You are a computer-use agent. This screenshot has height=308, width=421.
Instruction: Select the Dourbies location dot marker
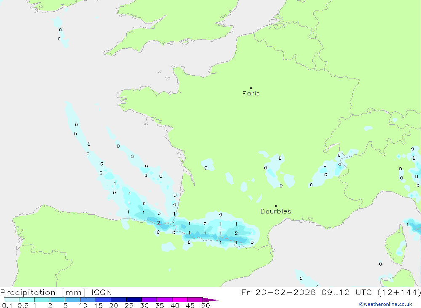tap(276, 206)
